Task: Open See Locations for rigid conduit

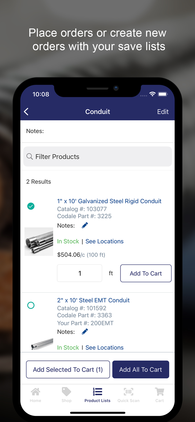Action: [104, 241]
